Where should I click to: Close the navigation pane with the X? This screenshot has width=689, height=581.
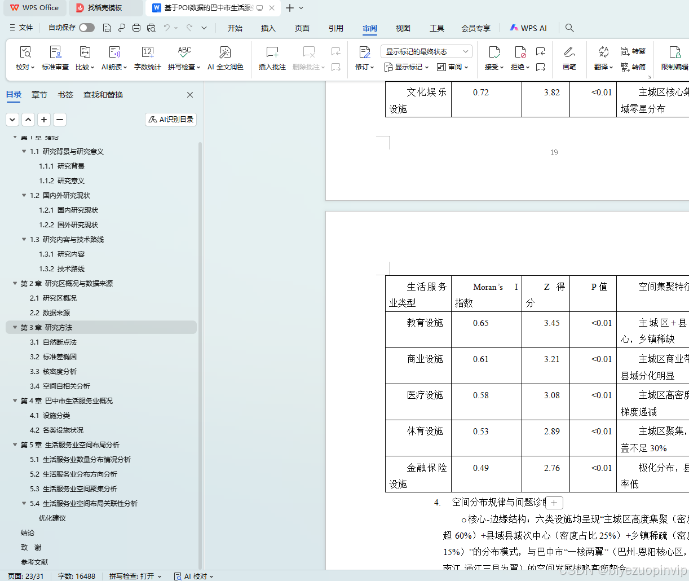pyautogui.click(x=190, y=95)
